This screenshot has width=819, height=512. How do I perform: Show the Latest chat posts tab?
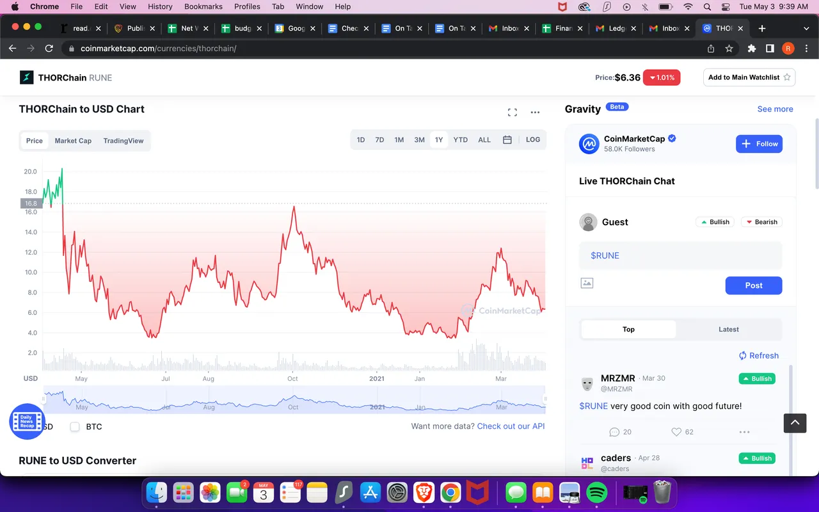[728, 330]
